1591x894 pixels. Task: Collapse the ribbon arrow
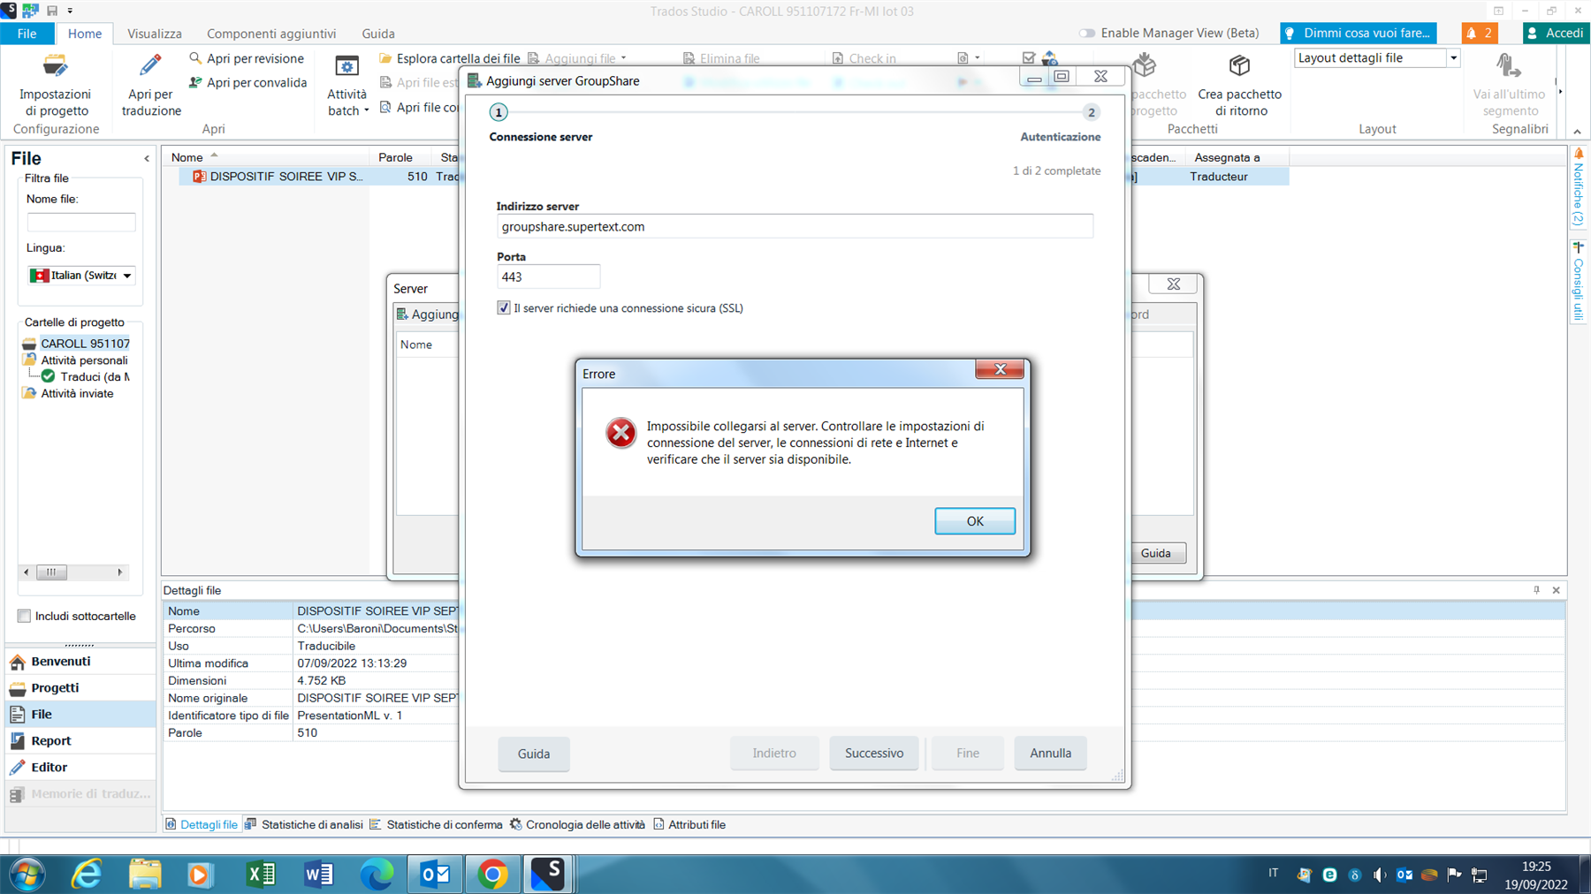pyautogui.click(x=1577, y=132)
